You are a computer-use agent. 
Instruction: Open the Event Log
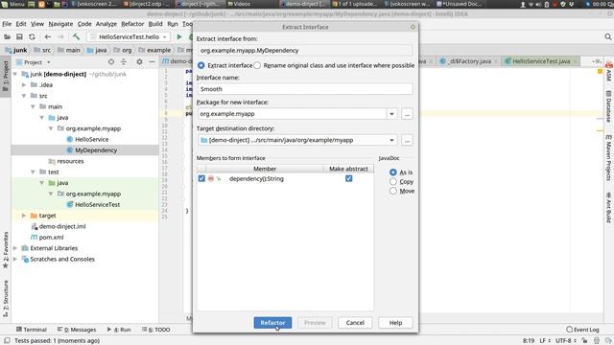[582, 330]
